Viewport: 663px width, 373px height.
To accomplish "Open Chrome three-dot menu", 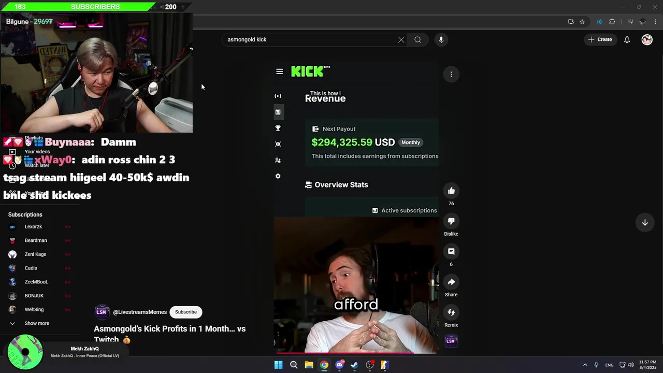I will [x=655, y=22].
